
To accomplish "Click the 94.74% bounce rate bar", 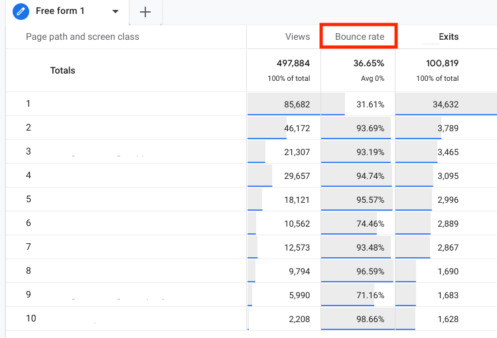I will pyautogui.click(x=358, y=176).
